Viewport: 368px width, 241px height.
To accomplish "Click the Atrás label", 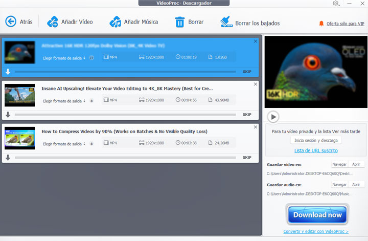I will [x=26, y=22].
